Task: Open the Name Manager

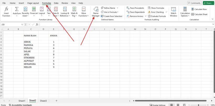Action: click(96, 12)
